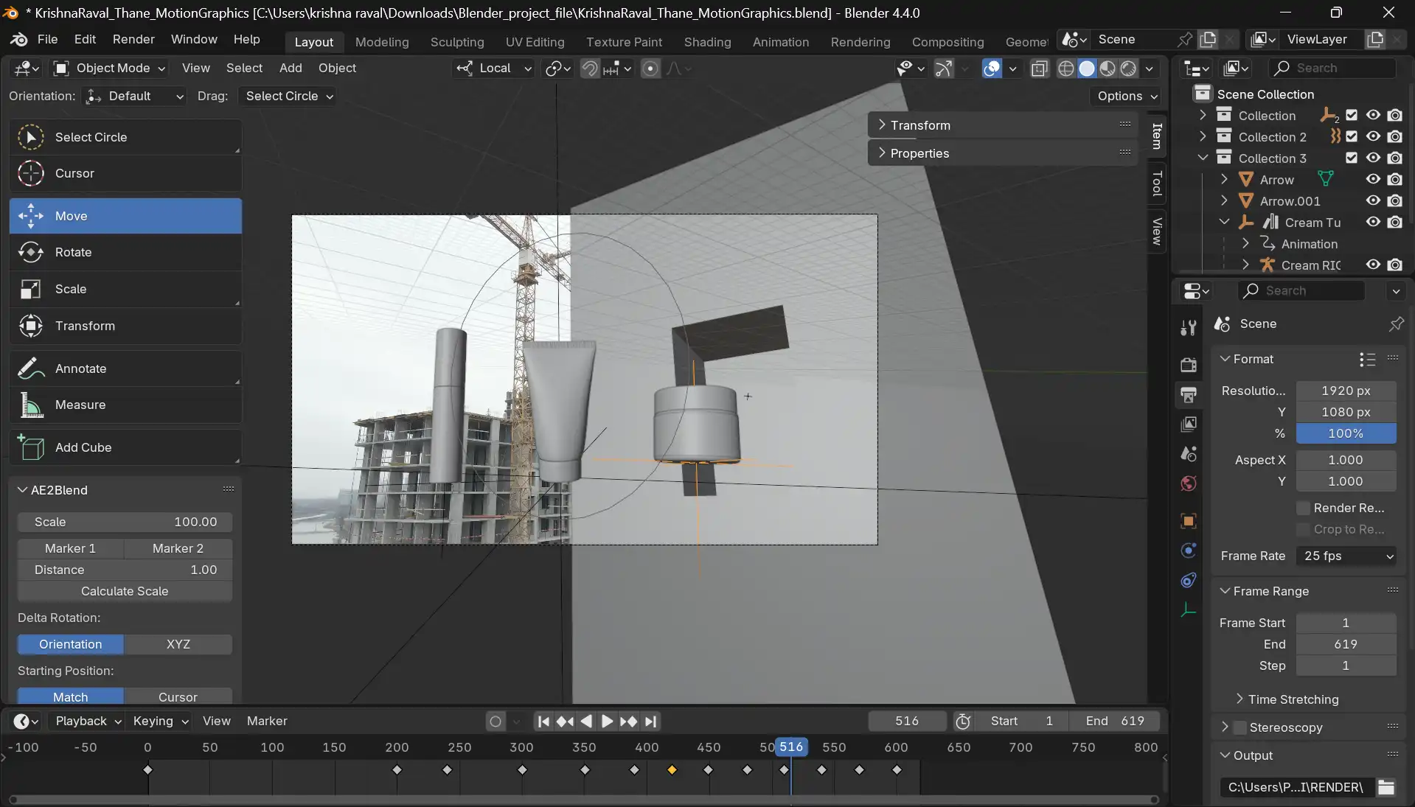The image size is (1415, 807).
Task: Jump to the timeline end frame
Action: (x=650, y=722)
